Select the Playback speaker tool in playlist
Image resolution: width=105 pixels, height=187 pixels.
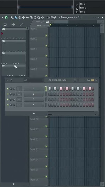42,18
